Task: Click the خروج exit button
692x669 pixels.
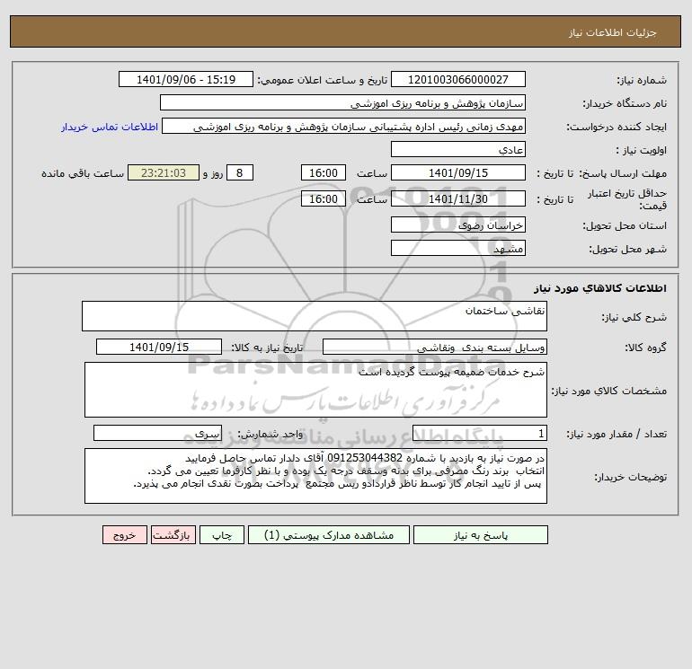Action: [x=124, y=535]
